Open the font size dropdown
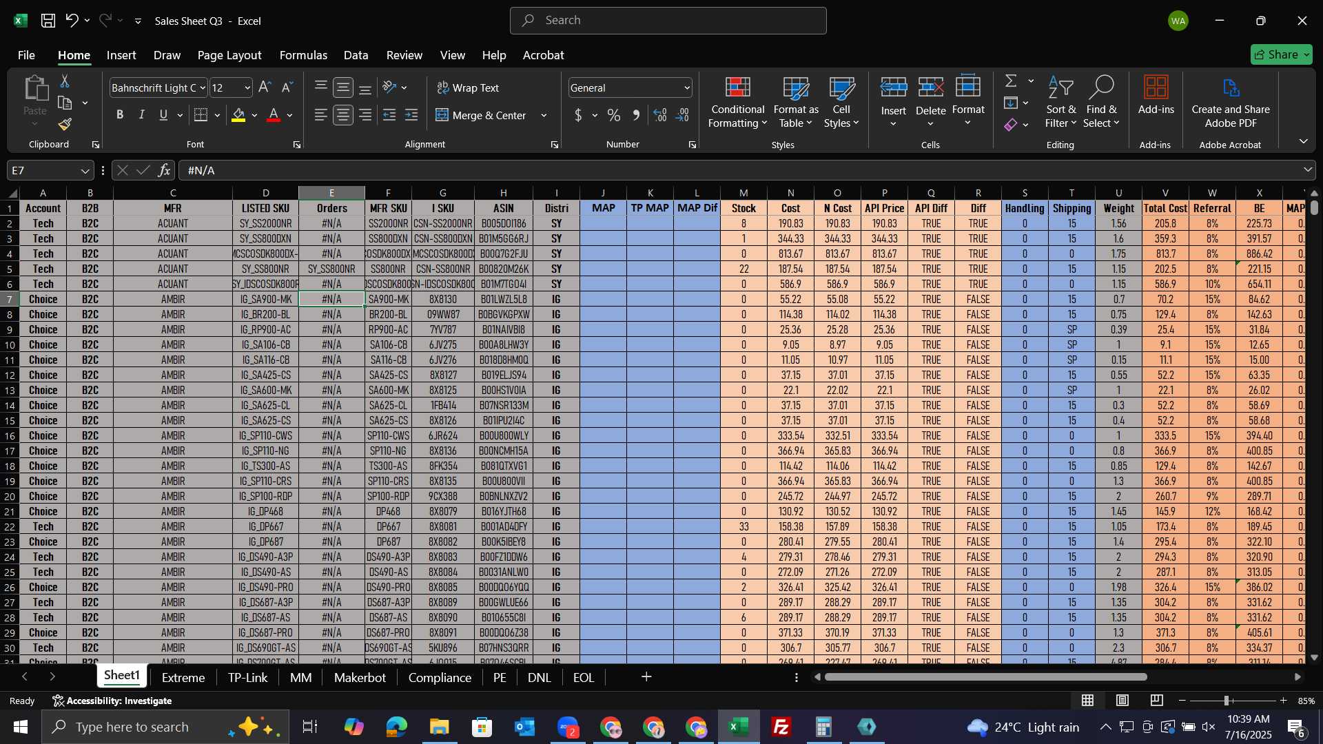 pyautogui.click(x=247, y=88)
